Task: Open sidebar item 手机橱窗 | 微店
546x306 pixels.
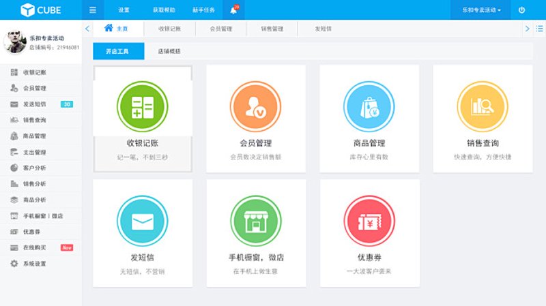Action: (41, 216)
